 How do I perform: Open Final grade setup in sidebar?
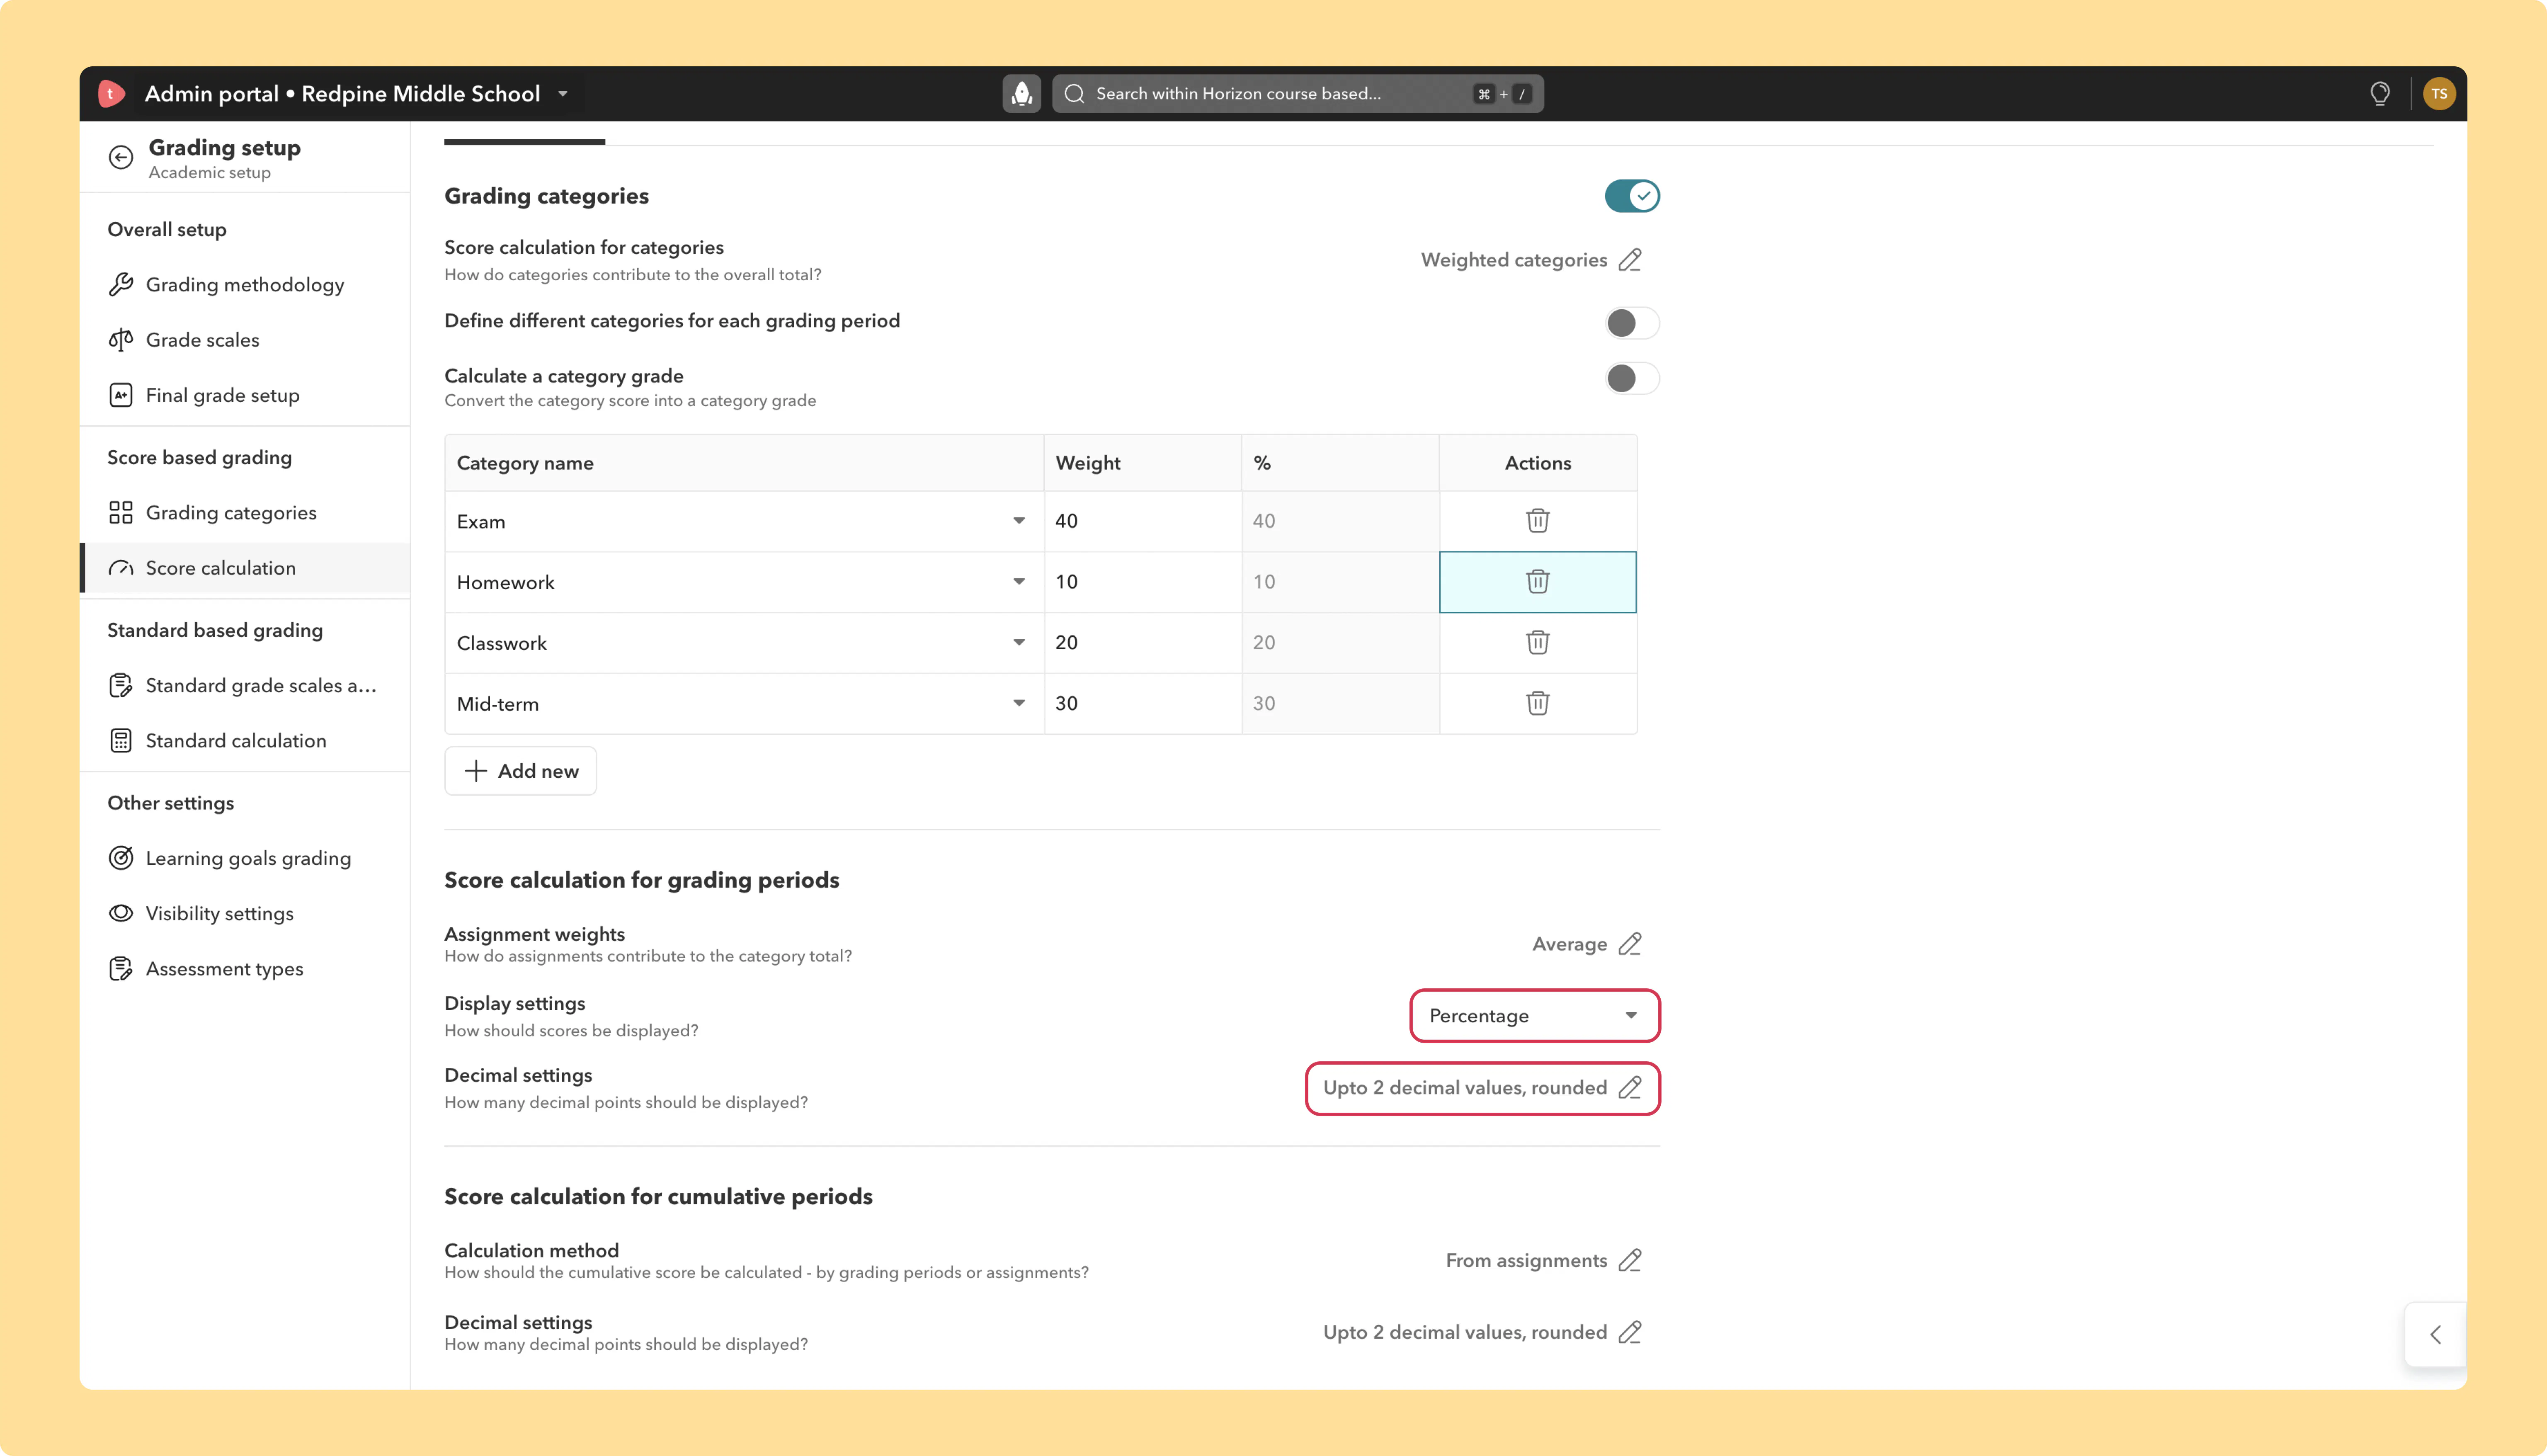coord(245,395)
